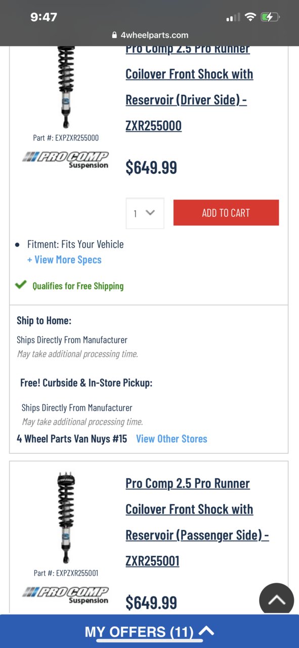Tap the 9:47 clock in status bar
This screenshot has height=648, width=299.
[44, 17]
